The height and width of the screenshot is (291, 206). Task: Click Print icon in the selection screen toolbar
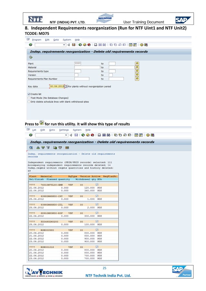pos(96,45)
